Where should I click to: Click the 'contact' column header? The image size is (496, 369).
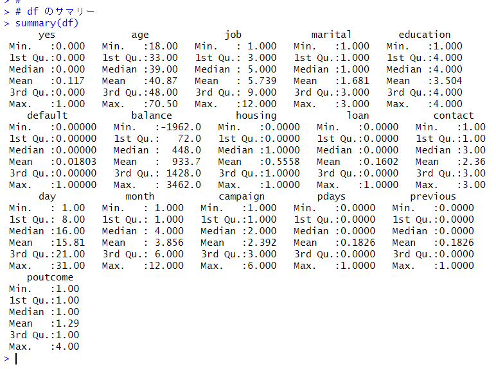point(454,116)
